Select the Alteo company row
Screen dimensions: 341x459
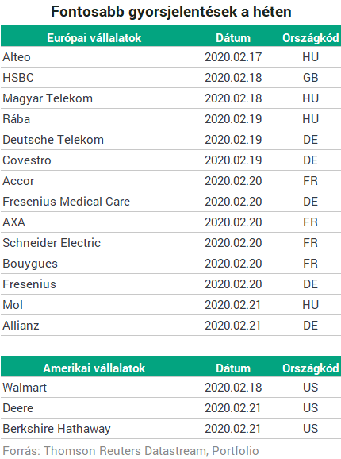(x=170, y=57)
